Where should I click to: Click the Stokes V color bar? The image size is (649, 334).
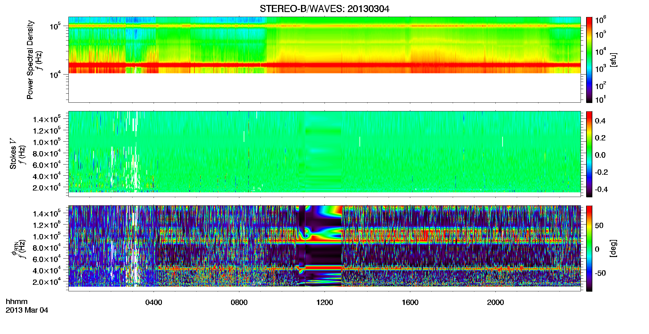click(589, 154)
